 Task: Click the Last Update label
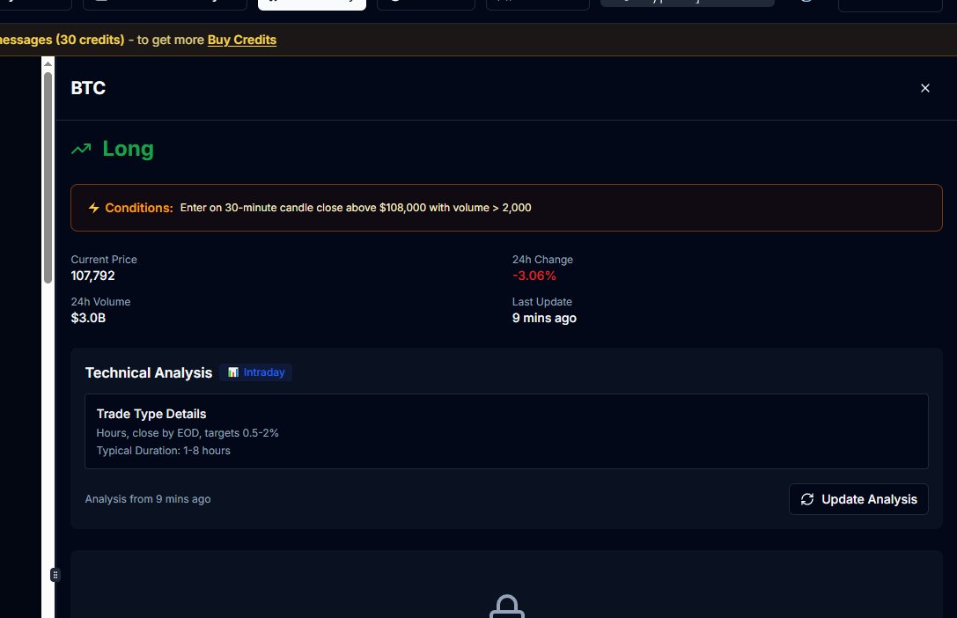(x=542, y=301)
